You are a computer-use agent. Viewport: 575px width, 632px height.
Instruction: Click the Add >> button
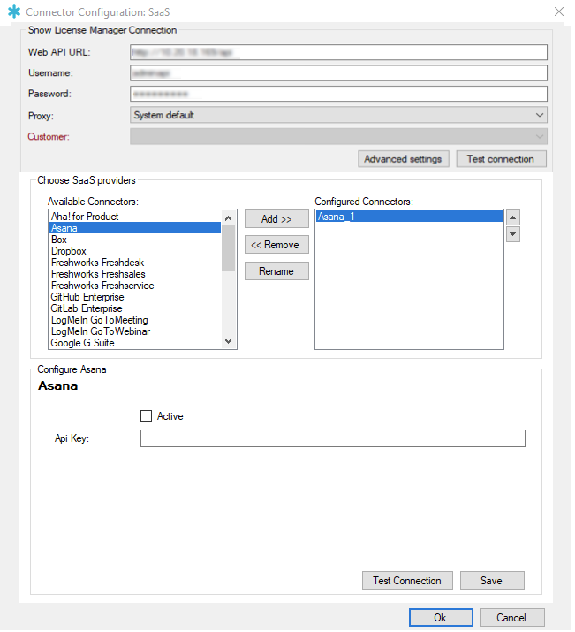(x=276, y=219)
